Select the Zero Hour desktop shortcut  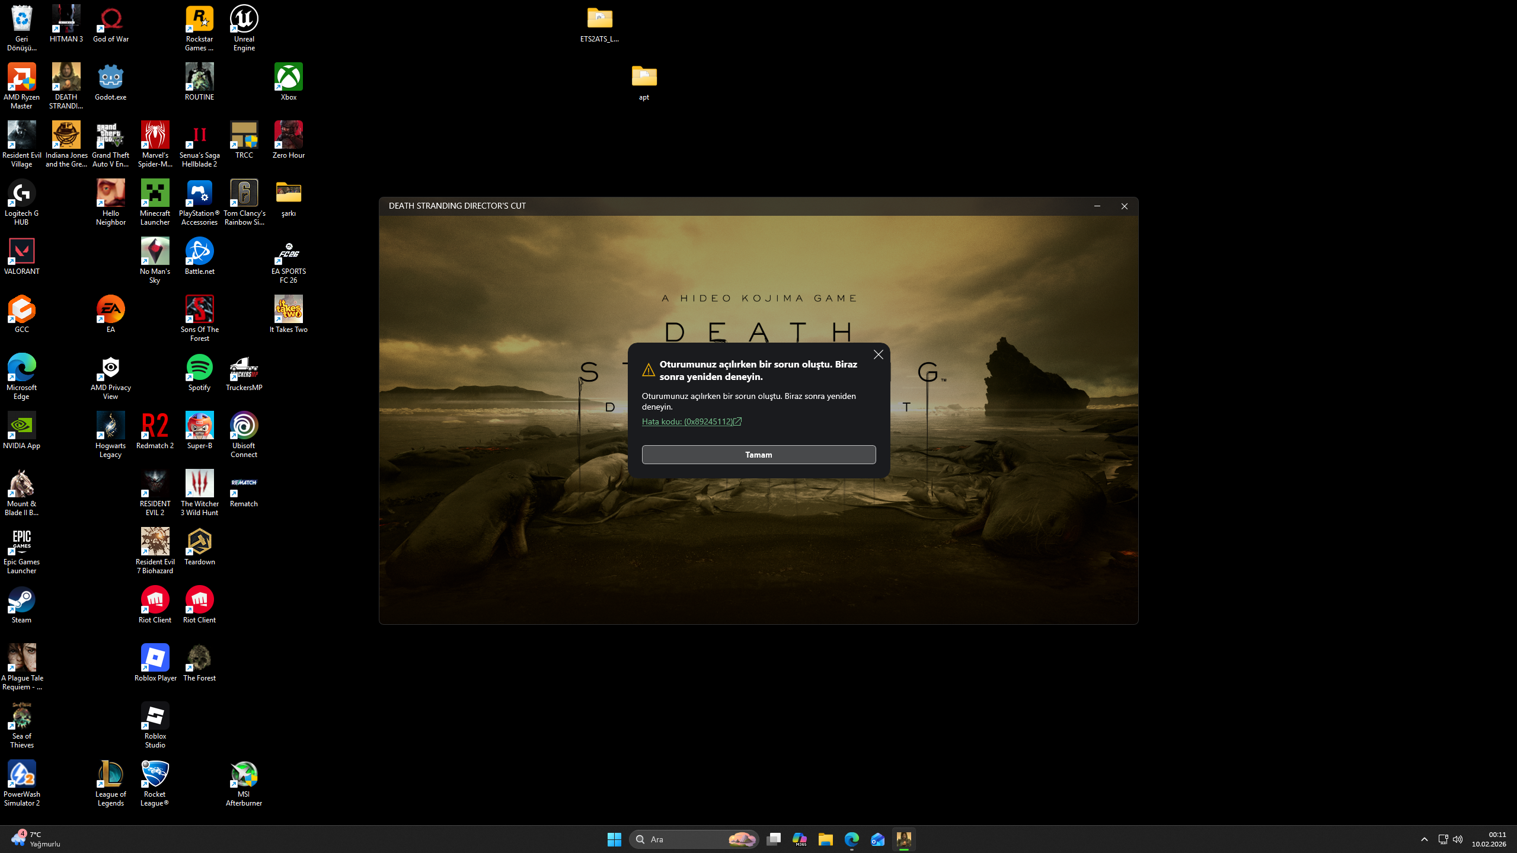289,140
